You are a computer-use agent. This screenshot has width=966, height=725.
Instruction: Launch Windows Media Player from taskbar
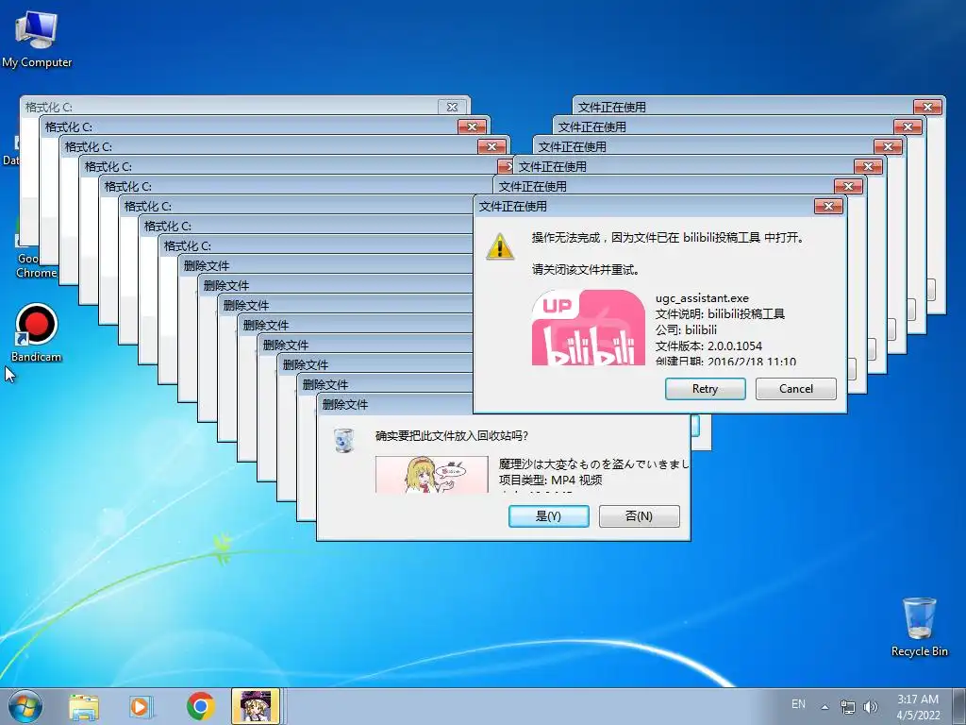141,706
